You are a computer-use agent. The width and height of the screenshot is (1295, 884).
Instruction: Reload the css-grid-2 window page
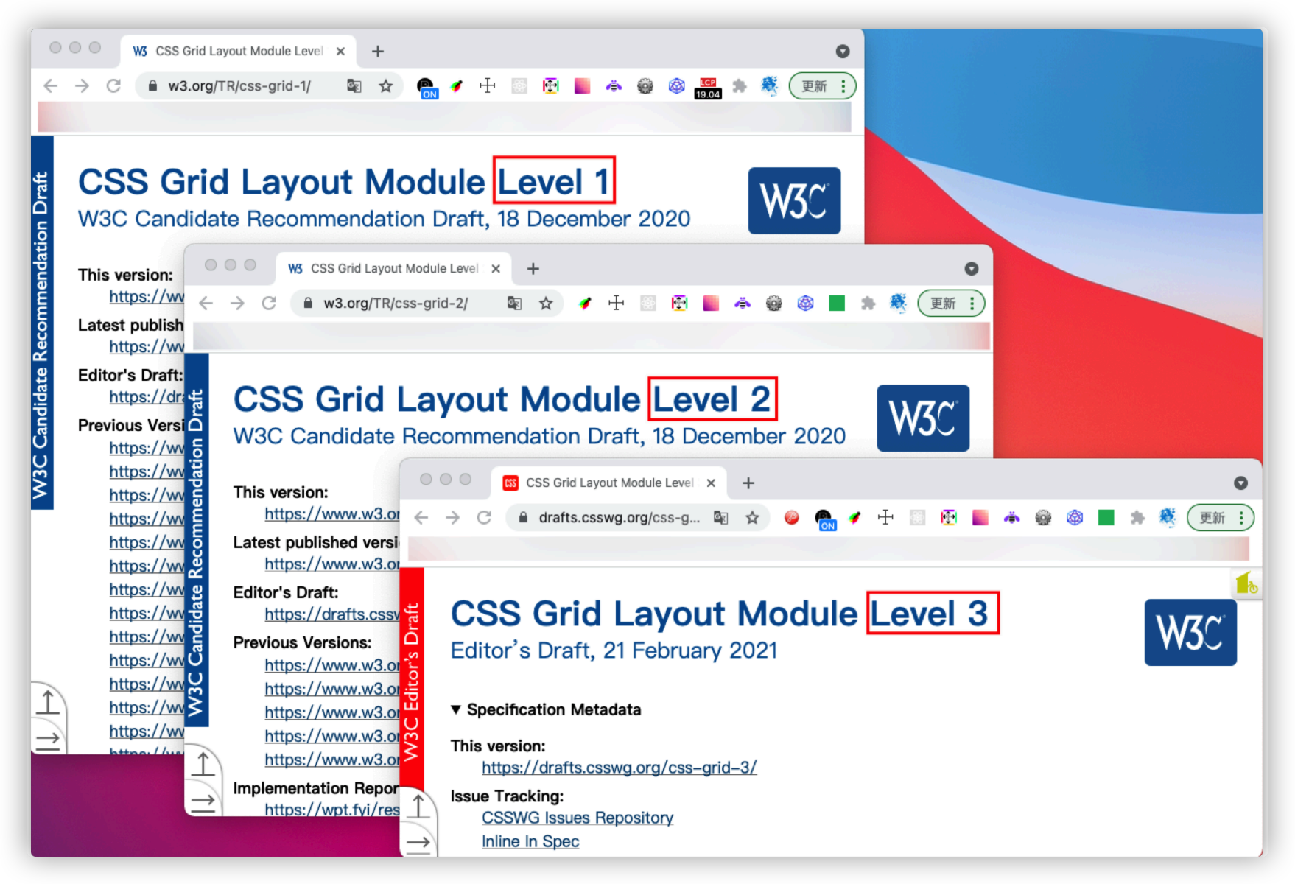pos(269,303)
